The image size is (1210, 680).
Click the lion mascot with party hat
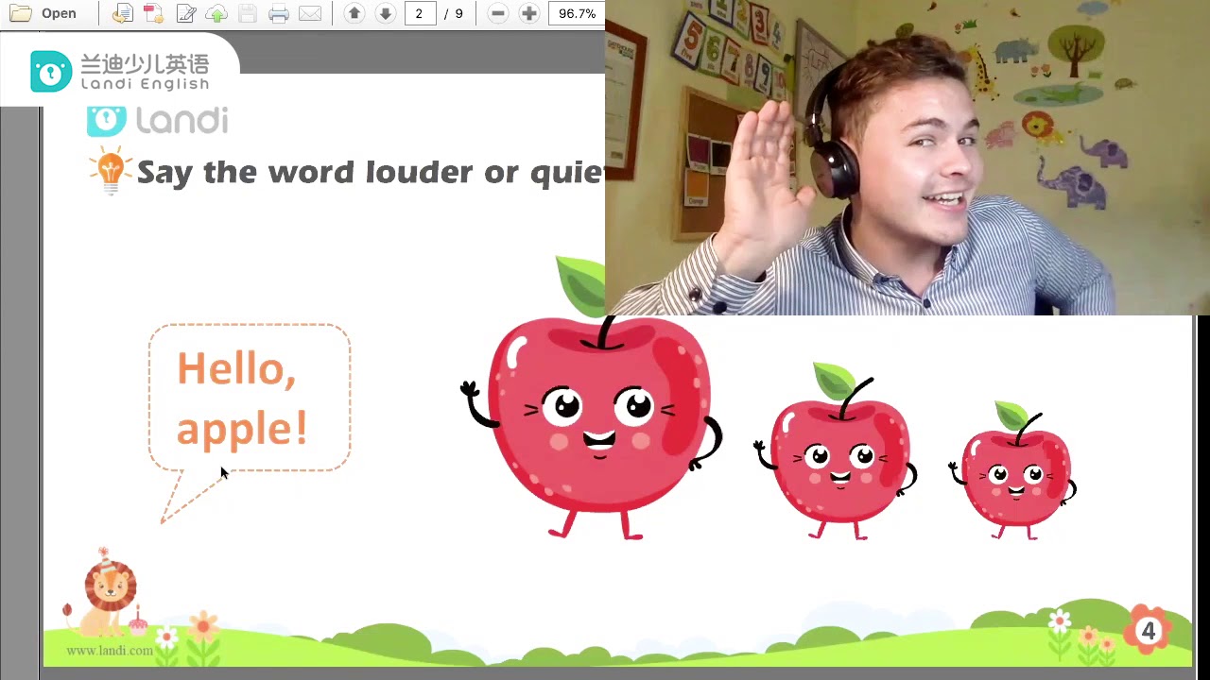pos(106,592)
